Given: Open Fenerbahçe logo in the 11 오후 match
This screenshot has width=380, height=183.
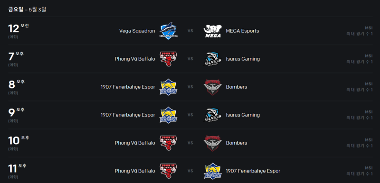Looking at the screenshot, I should point(212,171).
